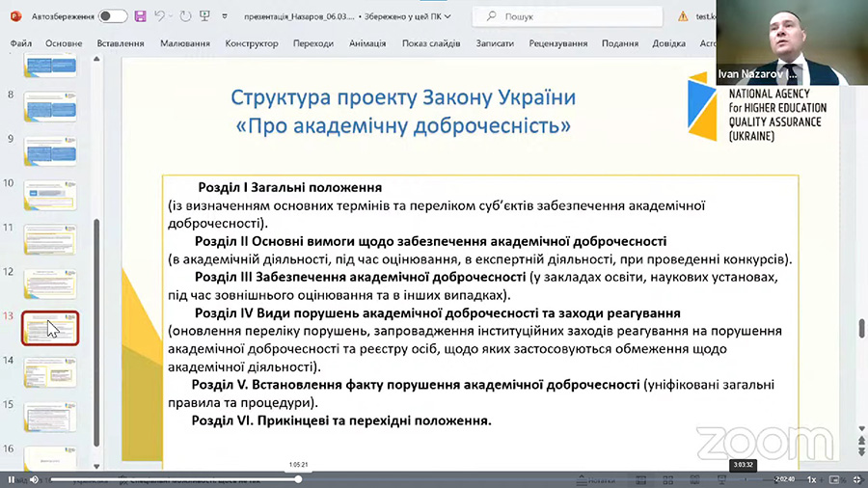Select slide 13 thumbnail
Viewport: 868px width, 488px height.
click(50, 328)
